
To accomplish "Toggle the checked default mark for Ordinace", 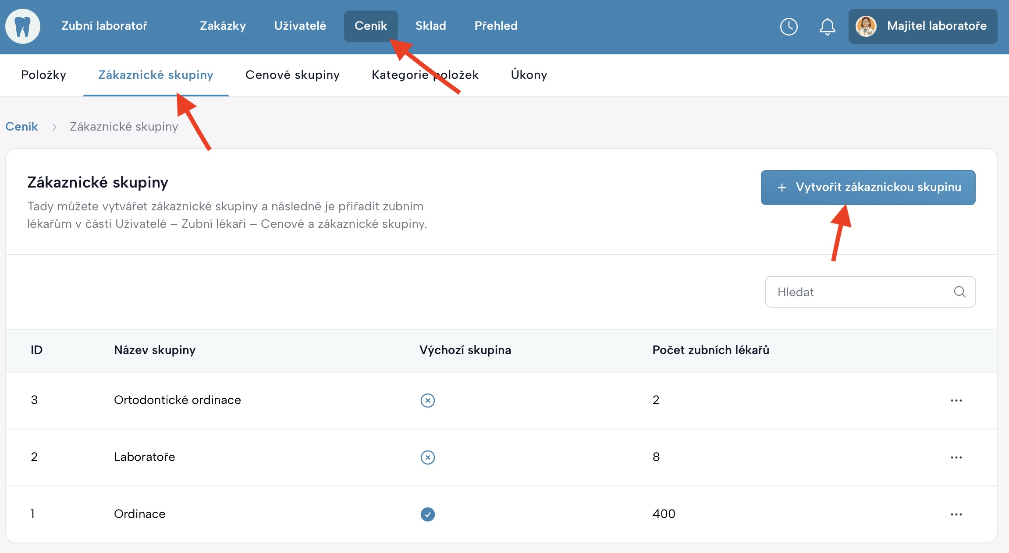I will coord(427,514).
